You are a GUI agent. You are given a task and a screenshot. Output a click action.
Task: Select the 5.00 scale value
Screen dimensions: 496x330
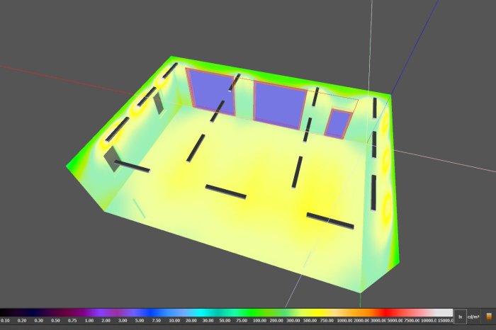point(140,321)
